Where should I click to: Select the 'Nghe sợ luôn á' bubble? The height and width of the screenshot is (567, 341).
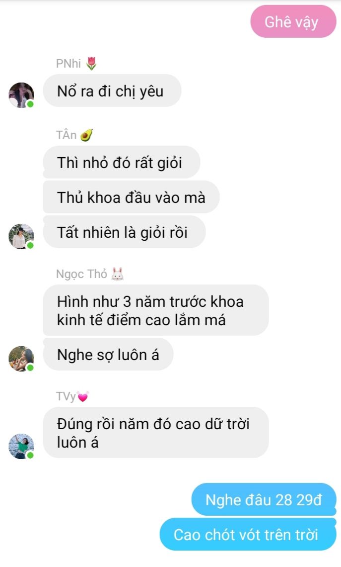[108, 354]
